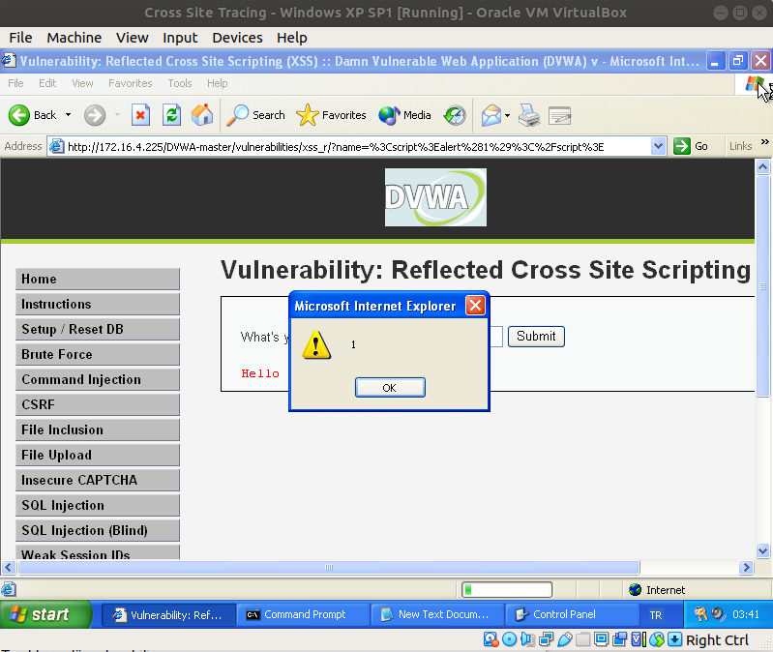Open VirtualBox Devices menu
Viewport: 773px width, 652px height.
(237, 38)
